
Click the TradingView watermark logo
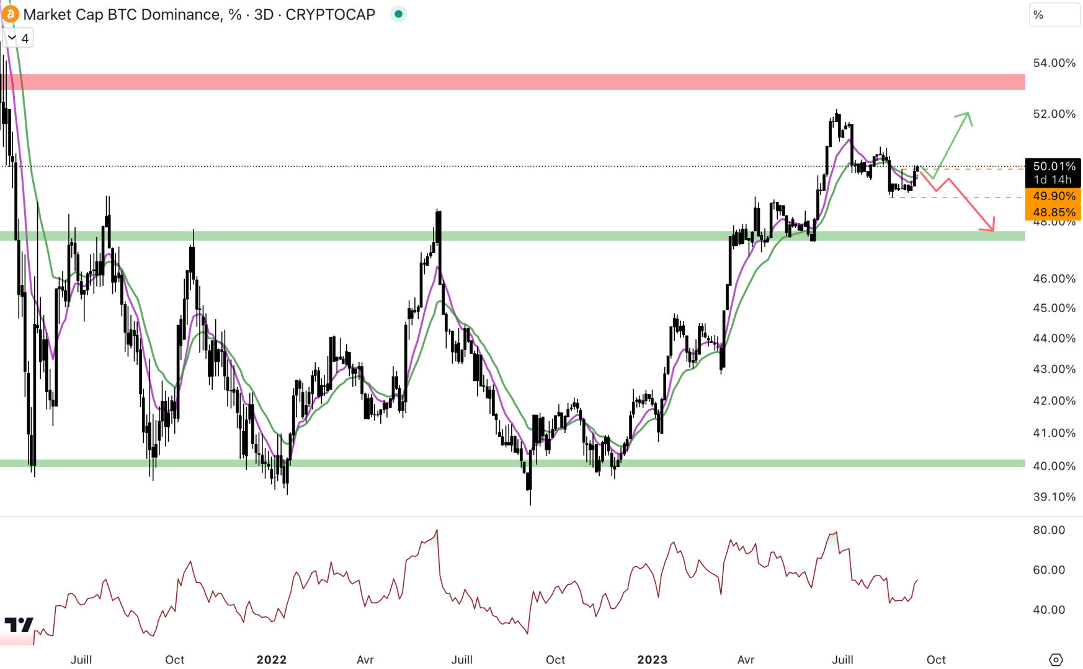point(19,626)
